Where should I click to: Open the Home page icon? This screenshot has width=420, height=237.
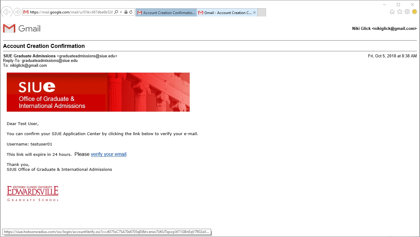click(392, 12)
